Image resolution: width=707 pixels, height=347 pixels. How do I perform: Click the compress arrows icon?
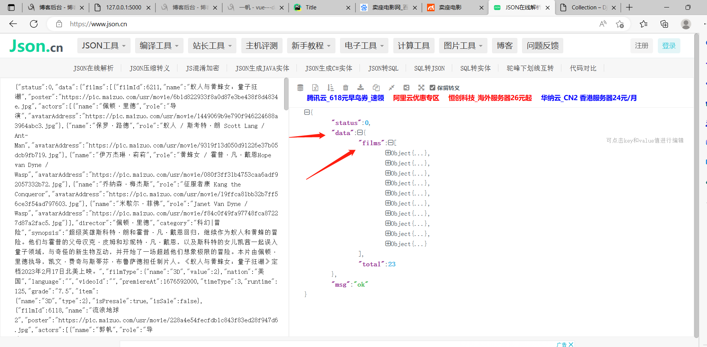click(x=391, y=87)
